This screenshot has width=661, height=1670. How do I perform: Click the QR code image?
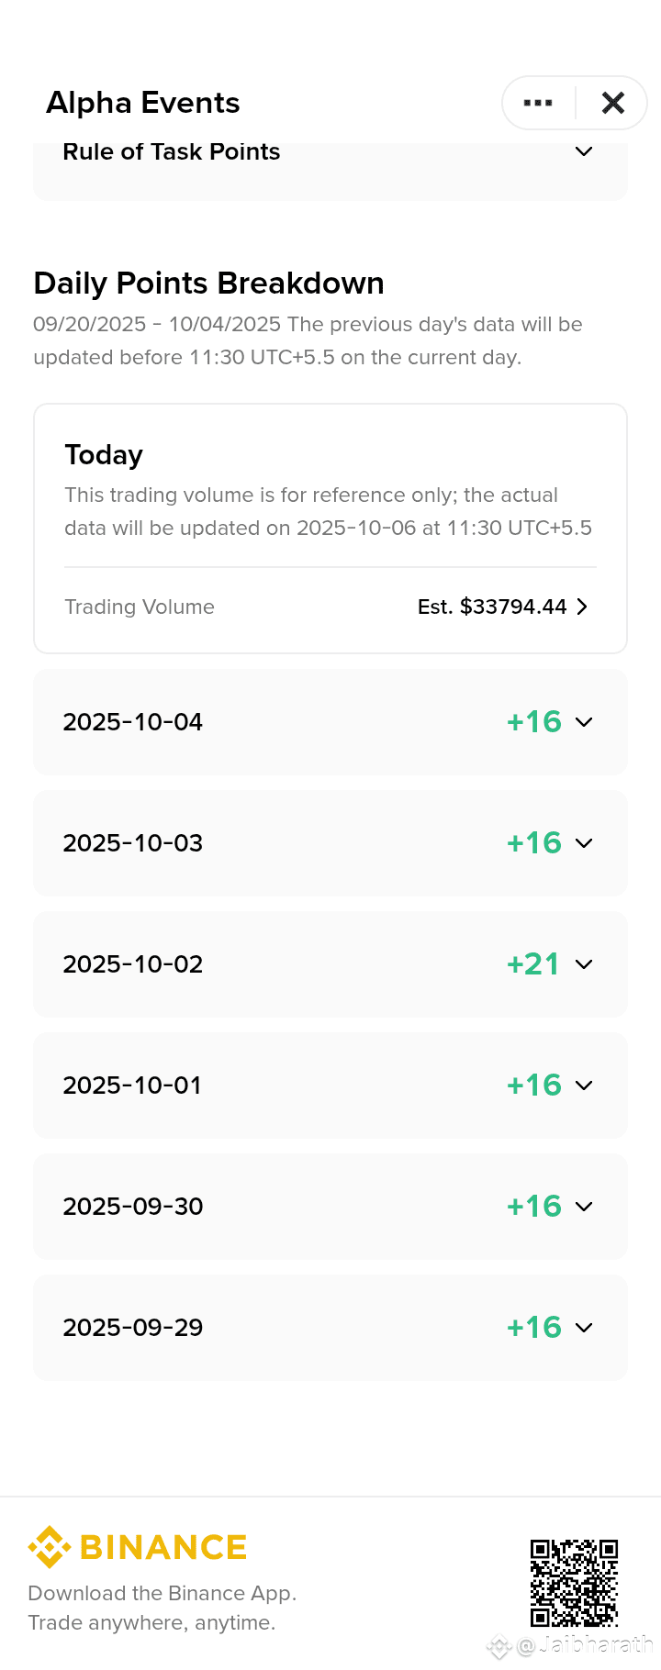pyautogui.click(x=574, y=1583)
